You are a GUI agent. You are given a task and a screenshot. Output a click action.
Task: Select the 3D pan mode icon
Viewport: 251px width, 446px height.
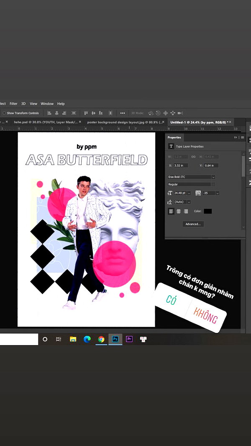pos(165,113)
